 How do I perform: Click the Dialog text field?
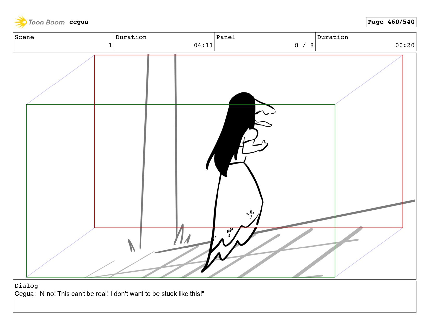pyautogui.click(x=214, y=297)
